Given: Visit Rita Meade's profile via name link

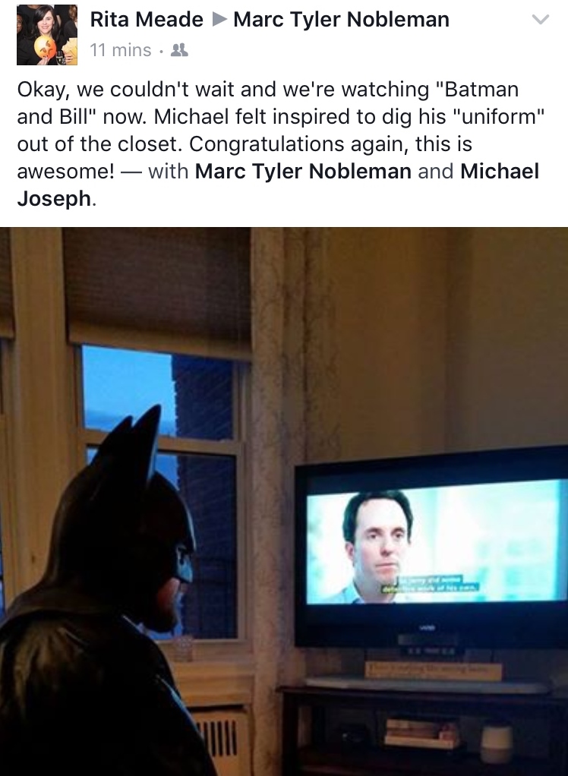Looking at the screenshot, I should pos(147,19).
